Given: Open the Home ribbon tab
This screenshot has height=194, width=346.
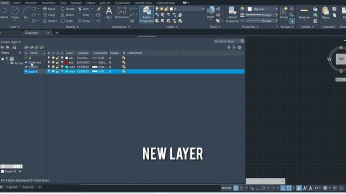Looking at the screenshot, I should pyautogui.click(x=4, y=3).
